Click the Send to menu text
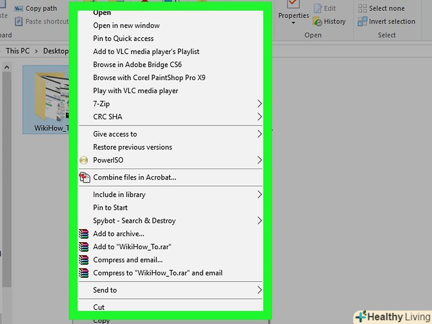The width and height of the screenshot is (432, 324). (105, 290)
